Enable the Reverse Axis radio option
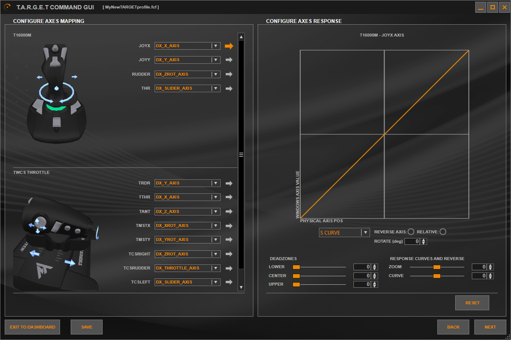The height and width of the screenshot is (340, 511). (411, 232)
